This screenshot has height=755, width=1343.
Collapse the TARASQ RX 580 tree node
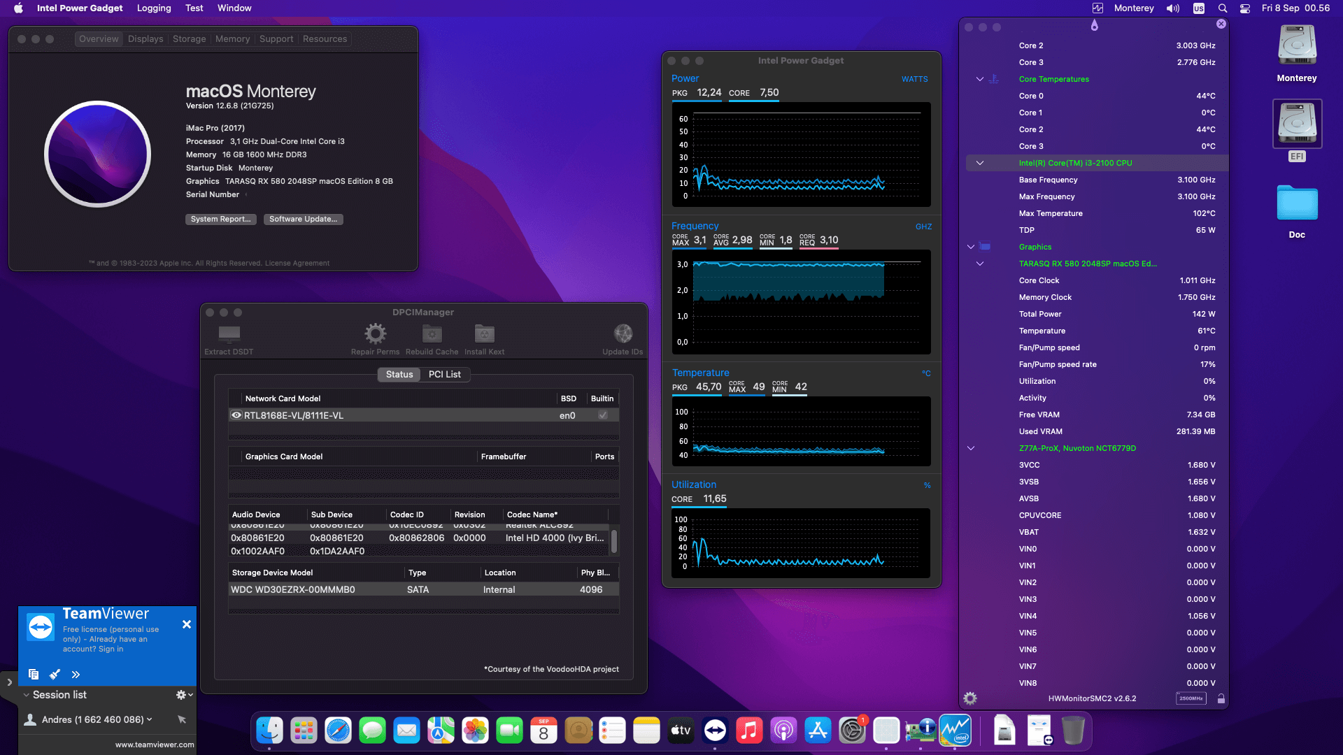[980, 264]
